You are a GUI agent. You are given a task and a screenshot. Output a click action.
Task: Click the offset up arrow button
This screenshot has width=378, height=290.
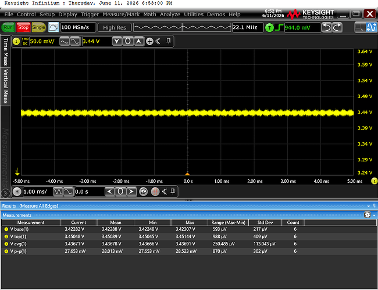(x=138, y=41)
